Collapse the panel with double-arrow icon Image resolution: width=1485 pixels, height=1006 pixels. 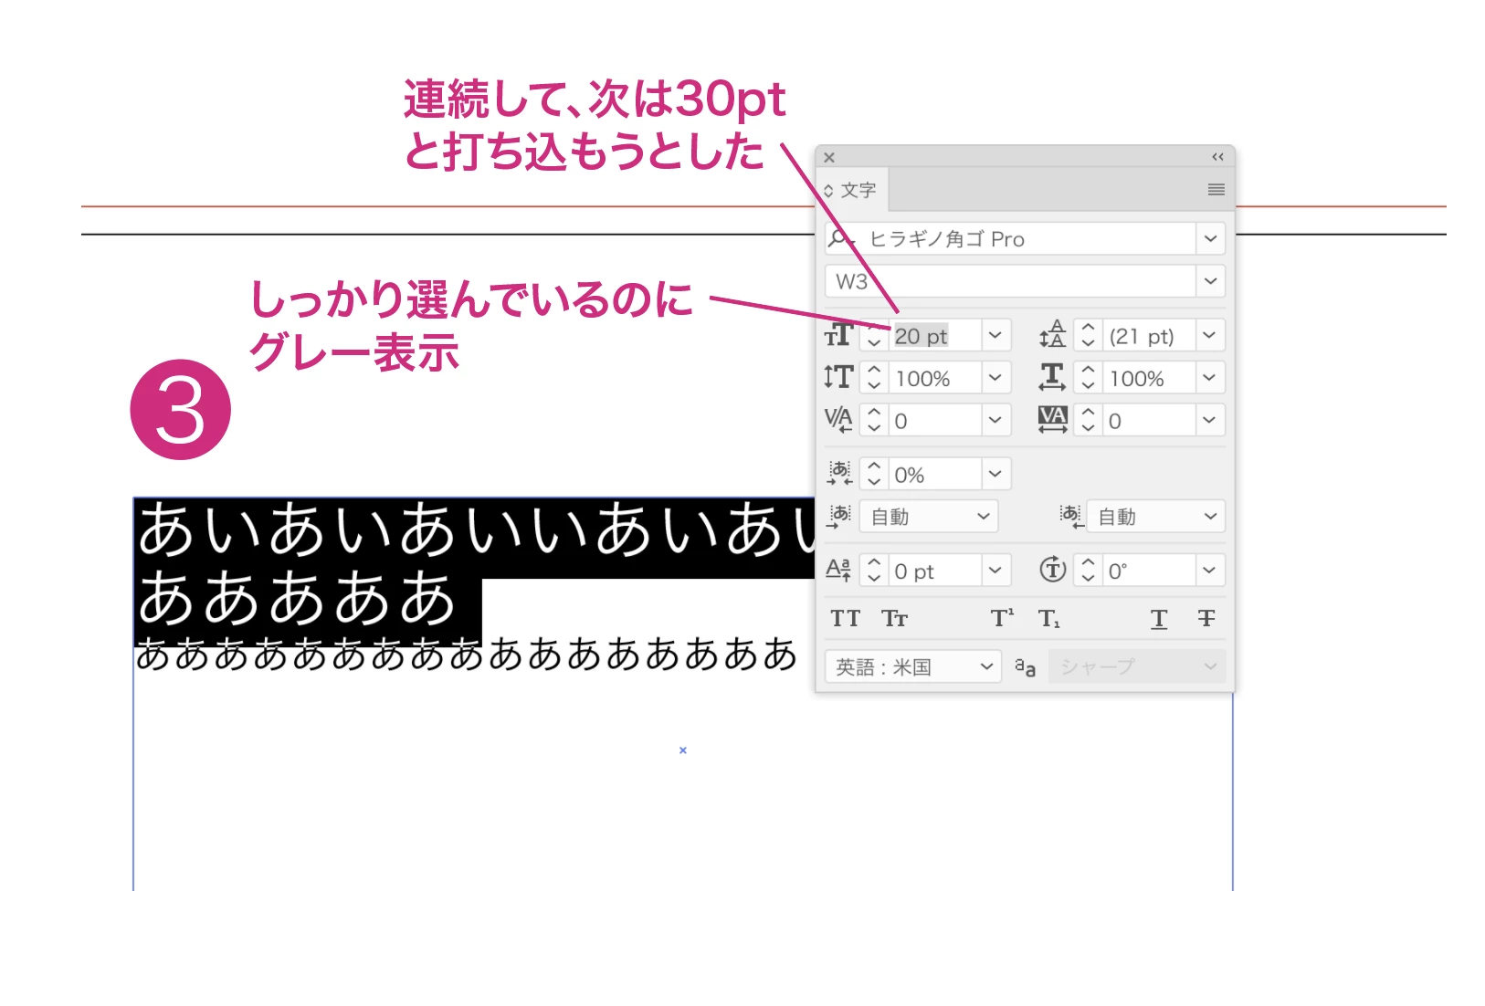(1217, 157)
